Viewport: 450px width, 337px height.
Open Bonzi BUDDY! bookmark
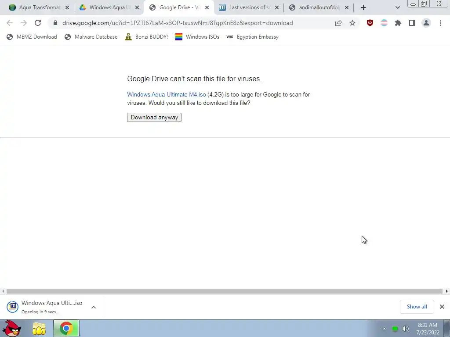point(146,37)
